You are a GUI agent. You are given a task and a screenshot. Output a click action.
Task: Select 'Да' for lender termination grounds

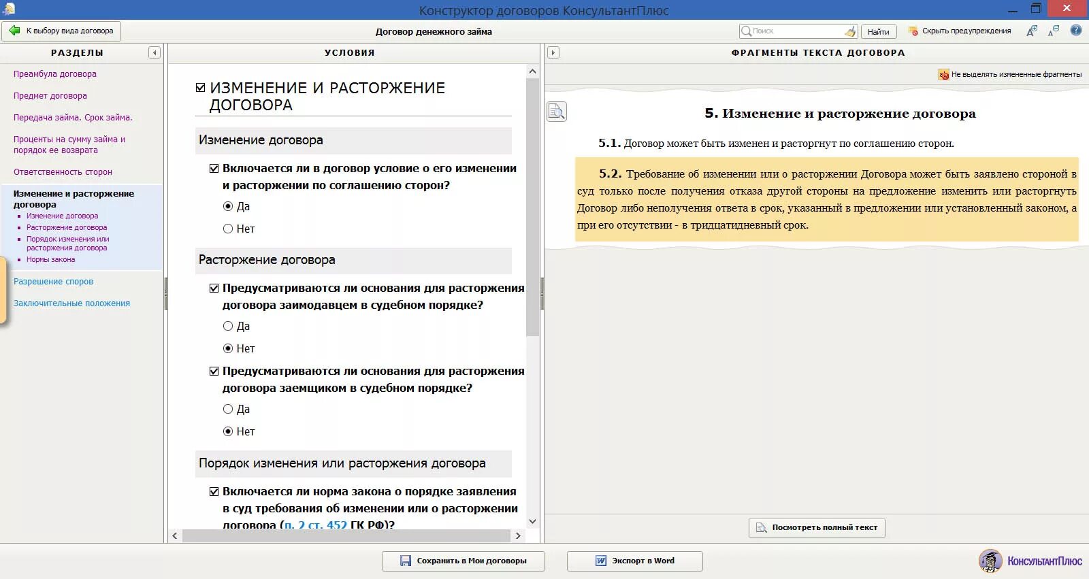point(228,326)
